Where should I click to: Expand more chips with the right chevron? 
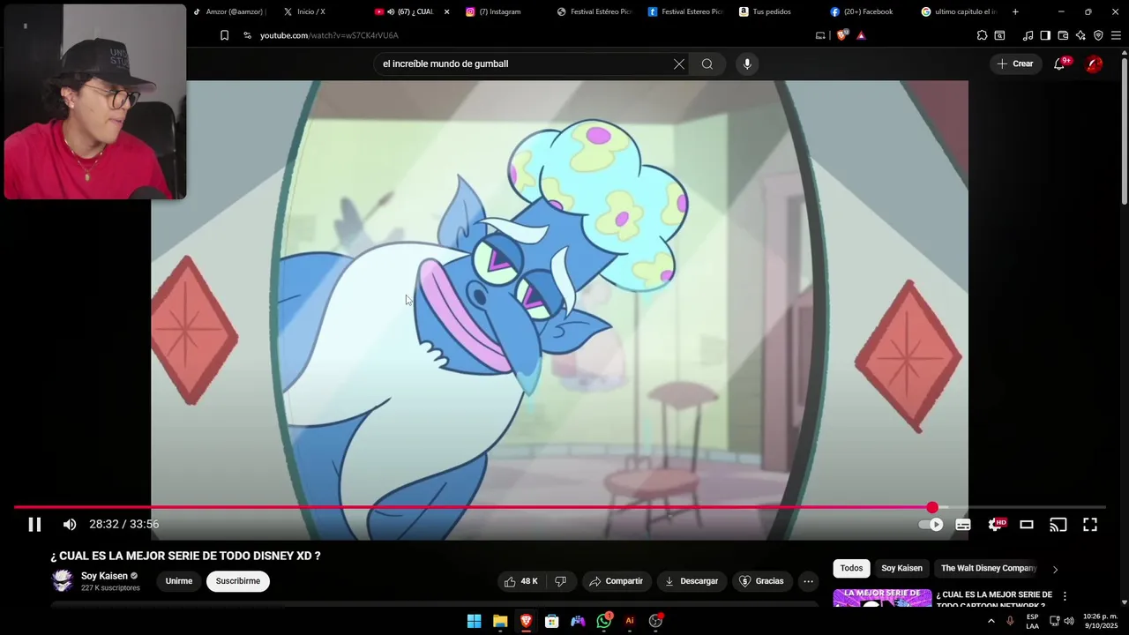point(1055,569)
